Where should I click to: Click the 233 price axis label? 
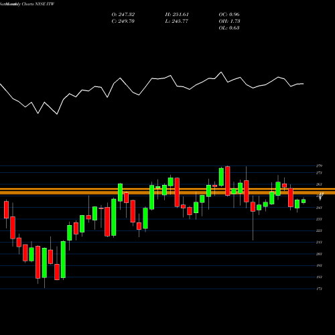point(319,219)
